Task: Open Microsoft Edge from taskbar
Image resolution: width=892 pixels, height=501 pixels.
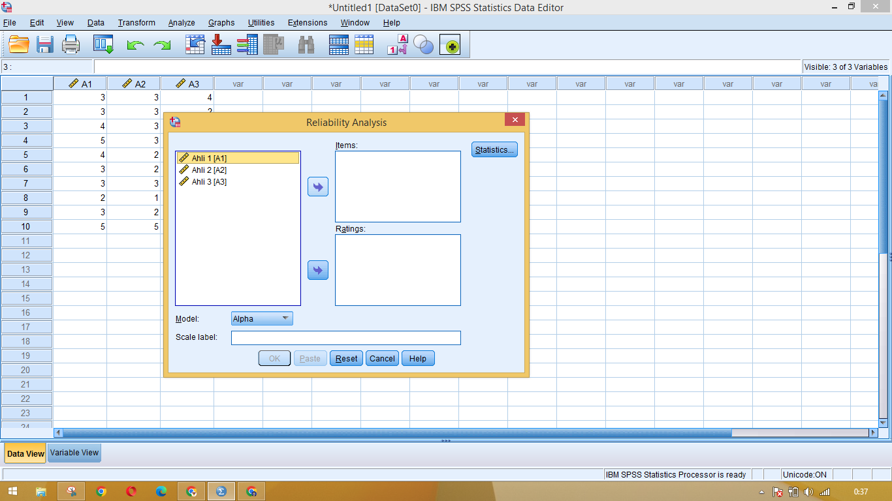Action: [161, 491]
